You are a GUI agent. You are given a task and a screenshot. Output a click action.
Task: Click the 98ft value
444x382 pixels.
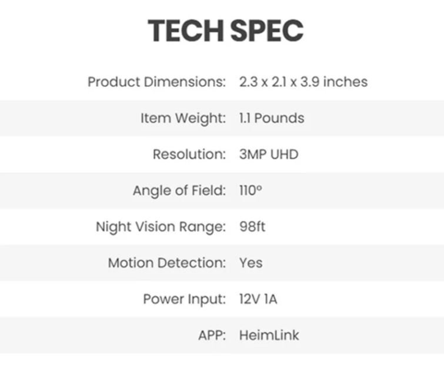pyautogui.click(x=252, y=226)
